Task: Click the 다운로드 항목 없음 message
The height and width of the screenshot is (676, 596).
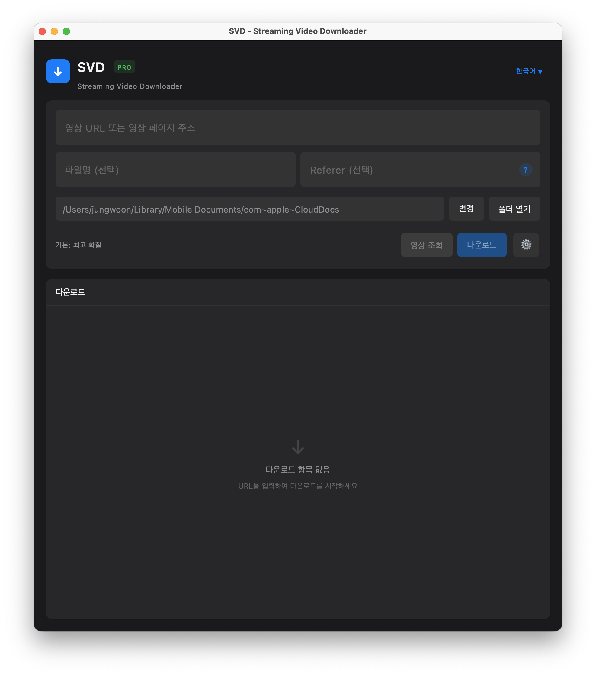Action: [298, 470]
